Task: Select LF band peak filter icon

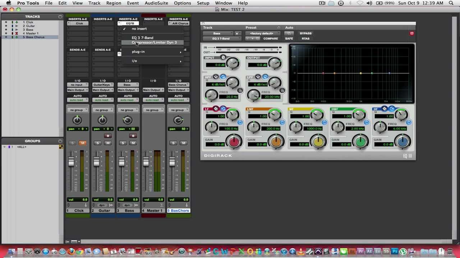Action: click(216, 109)
